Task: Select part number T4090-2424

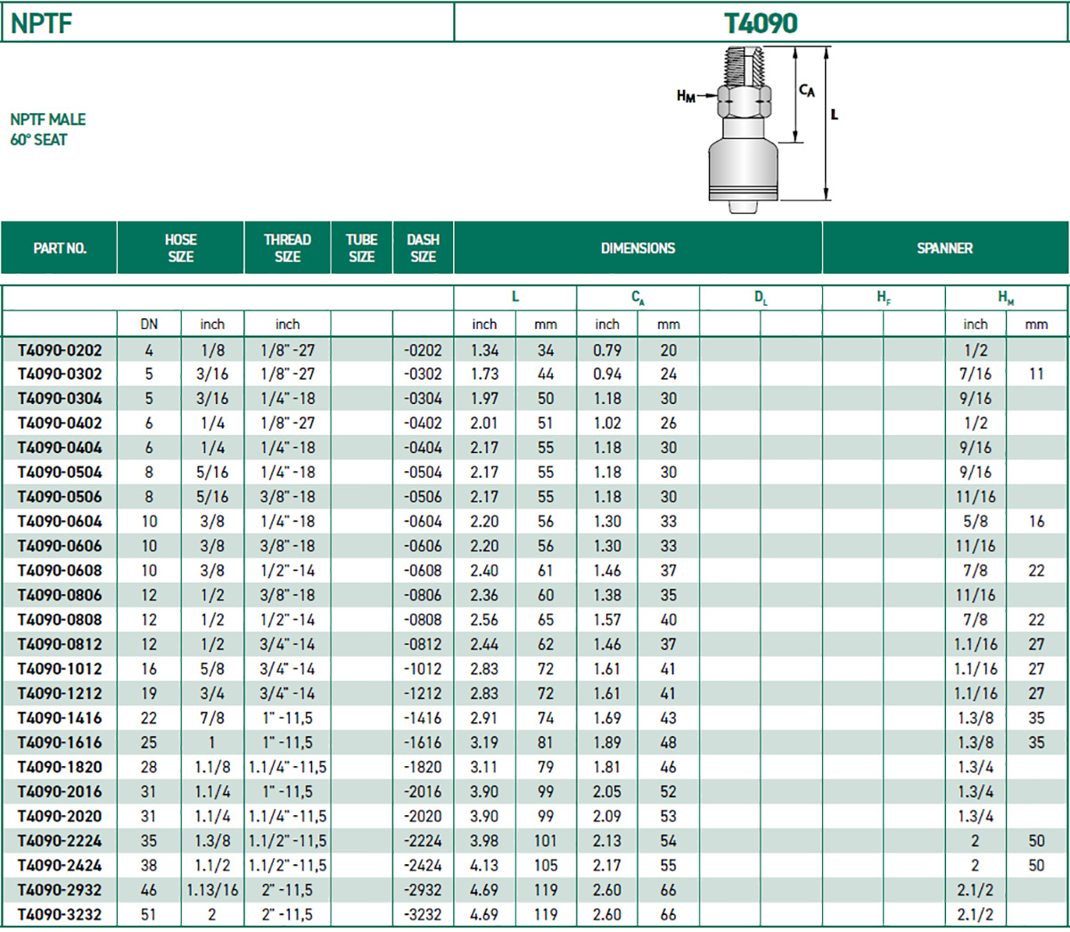Action: click(x=60, y=865)
